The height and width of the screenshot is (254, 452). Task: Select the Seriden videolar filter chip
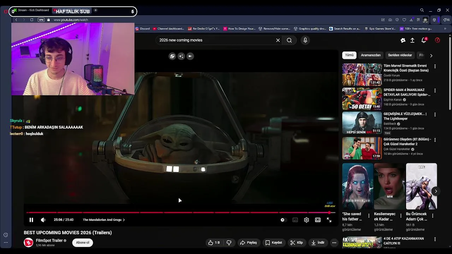click(400, 55)
